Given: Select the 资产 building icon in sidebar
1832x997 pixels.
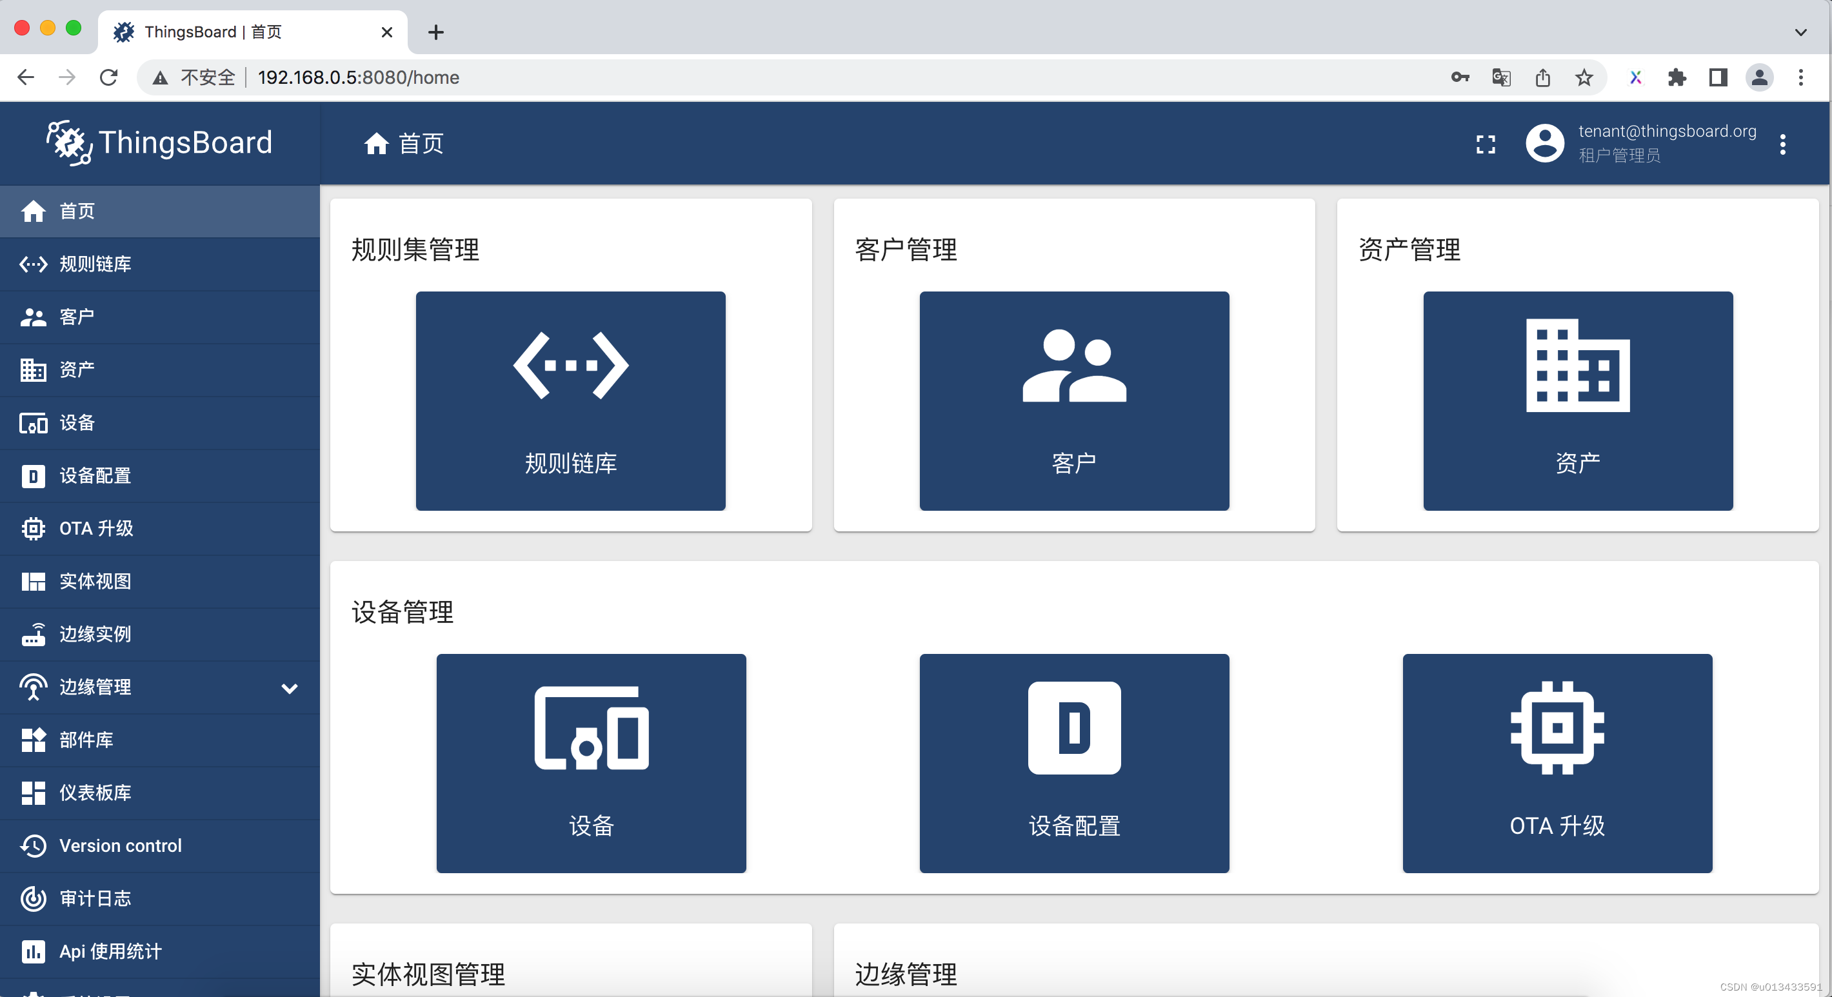Looking at the screenshot, I should [x=33, y=370].
